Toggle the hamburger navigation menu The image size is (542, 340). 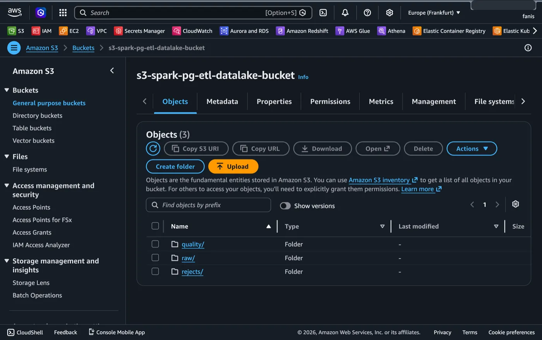tap(14, 48)
